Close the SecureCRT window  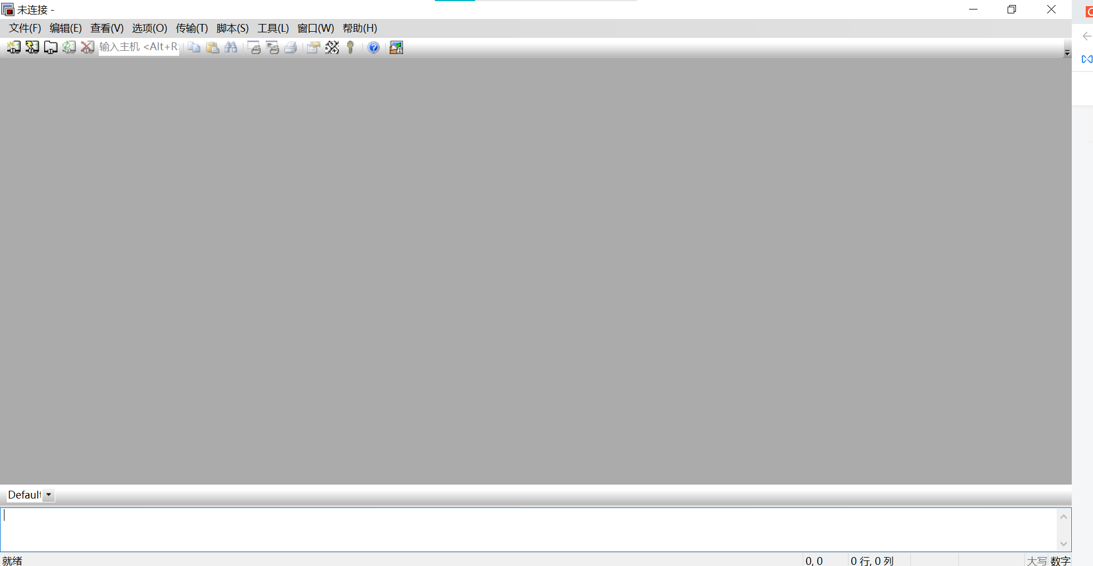[x=1051, y=9]
